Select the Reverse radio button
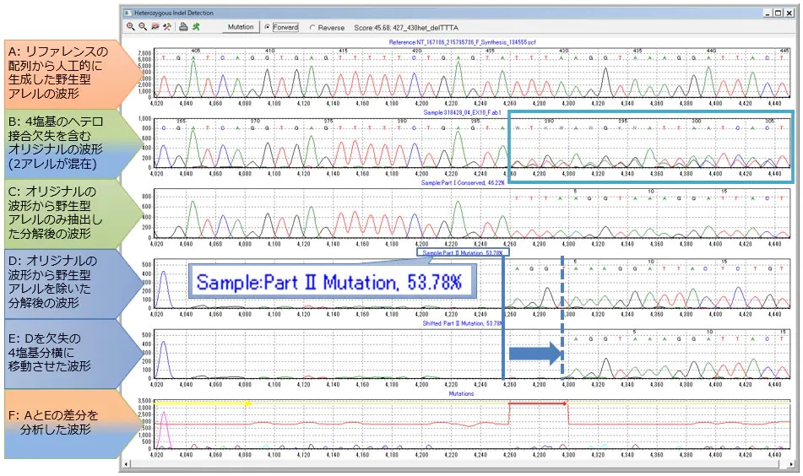This screenshot has height=476, width=803. (313, 28)
